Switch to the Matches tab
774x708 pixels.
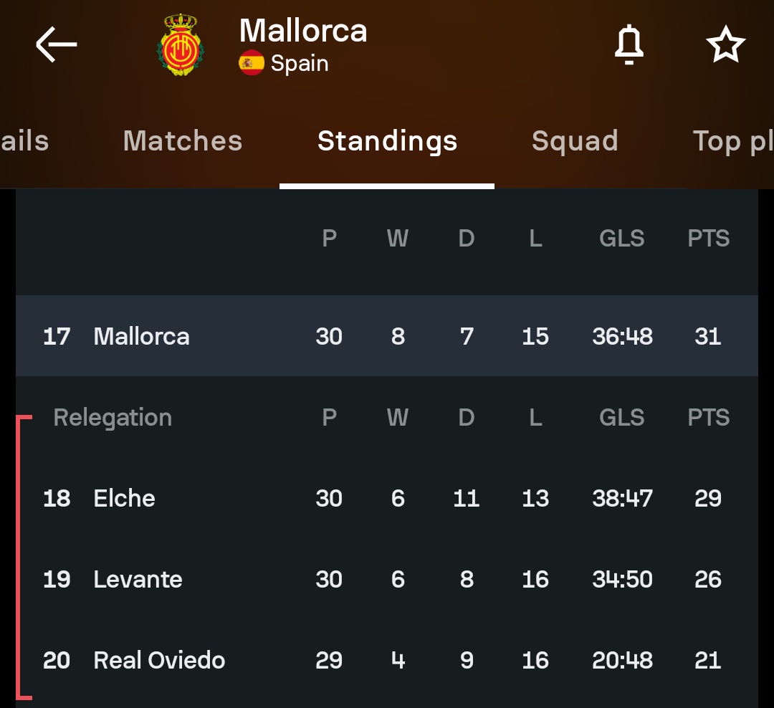tap(183, 141)
